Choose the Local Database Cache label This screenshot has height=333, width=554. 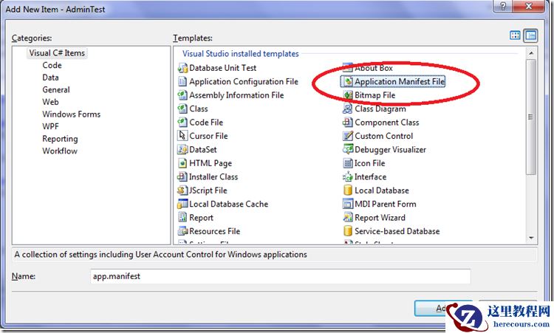228,204
